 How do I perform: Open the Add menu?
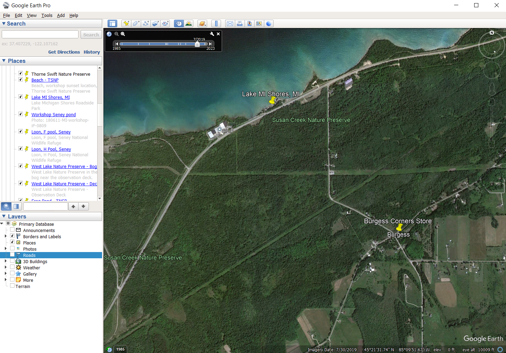coord(61,15)
